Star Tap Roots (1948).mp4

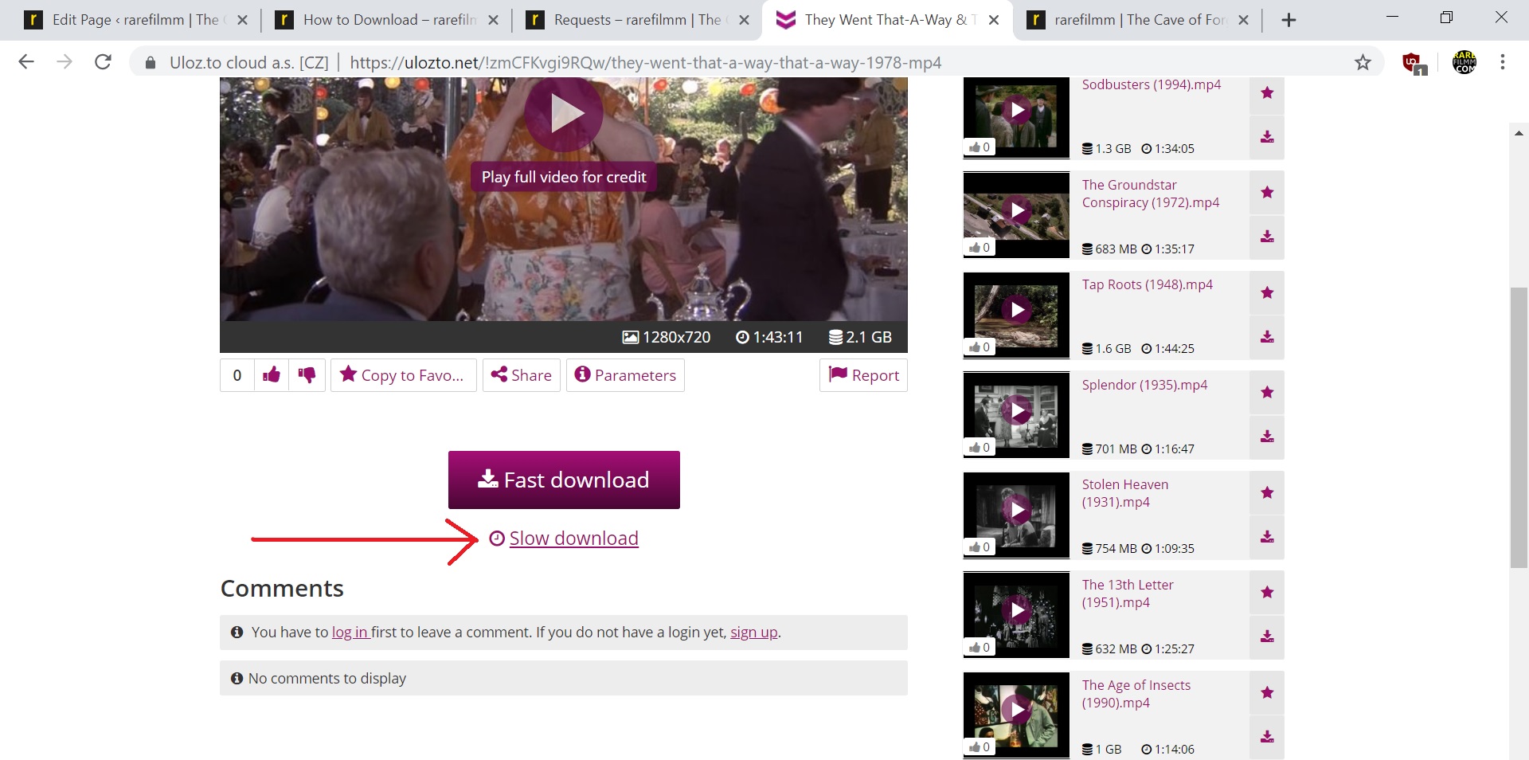pos(1267,293)
